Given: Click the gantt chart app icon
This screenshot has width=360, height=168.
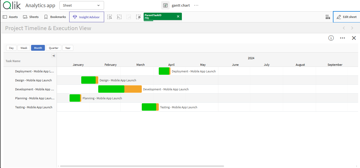Looking at the screenshot, I should point(165,5).
